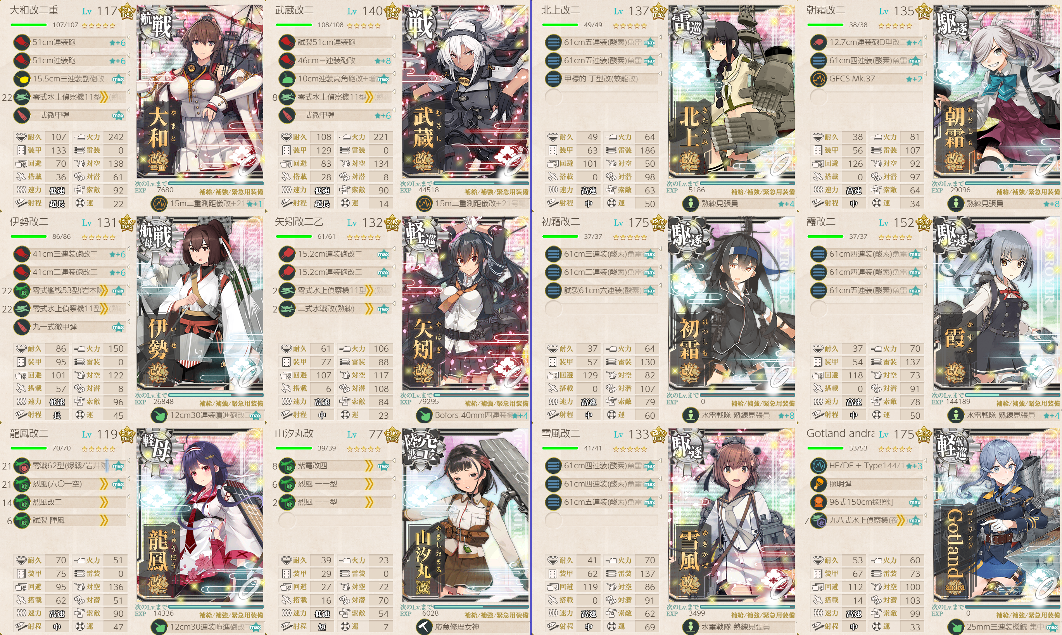The height and width of the screenshot is (635, 1062).
Task: Click the 96式150cm探照灯 searchlight icon
Action: tap(818, 502)
